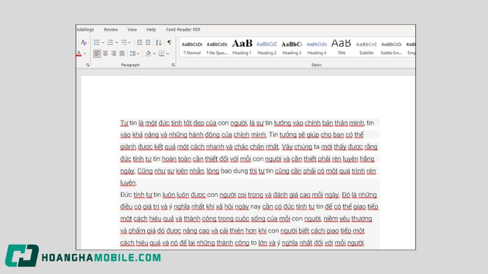Apply the Title style

click(x=341, y=47)
